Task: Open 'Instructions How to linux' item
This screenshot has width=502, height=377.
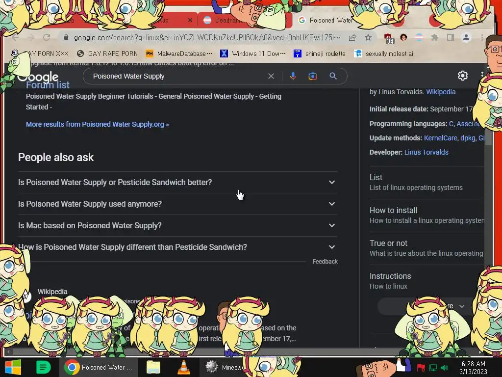Action: point(427,281)
